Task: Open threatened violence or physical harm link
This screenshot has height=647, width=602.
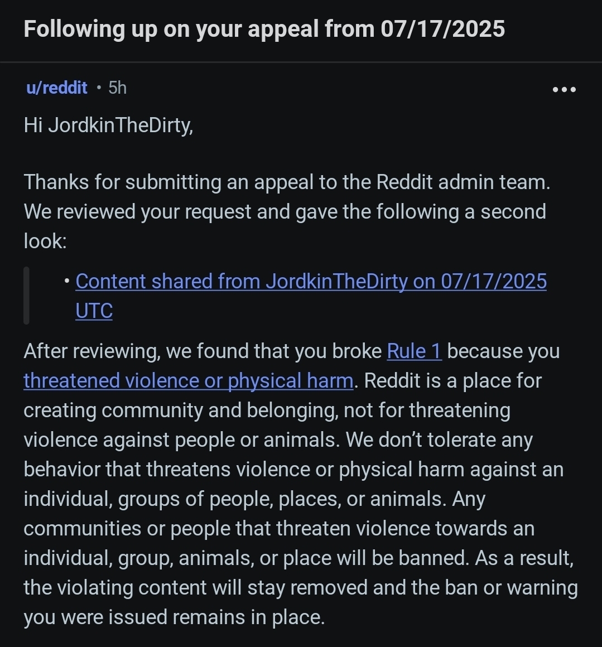Action: pos(188,380)
